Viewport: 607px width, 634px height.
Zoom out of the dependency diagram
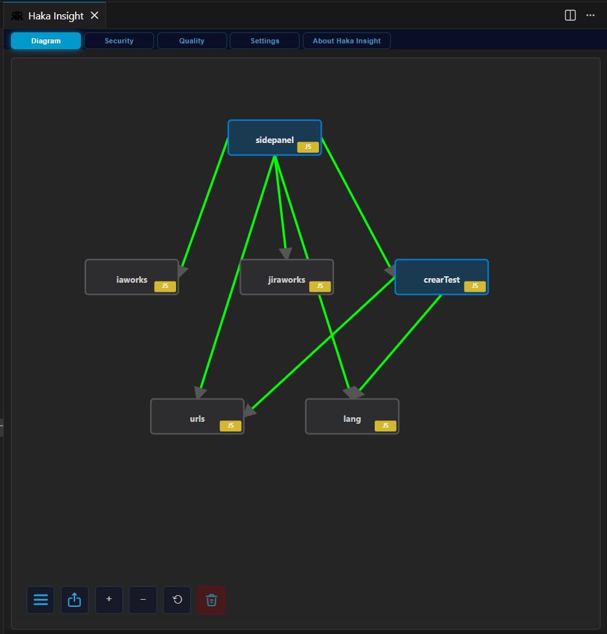pos(142,600)
